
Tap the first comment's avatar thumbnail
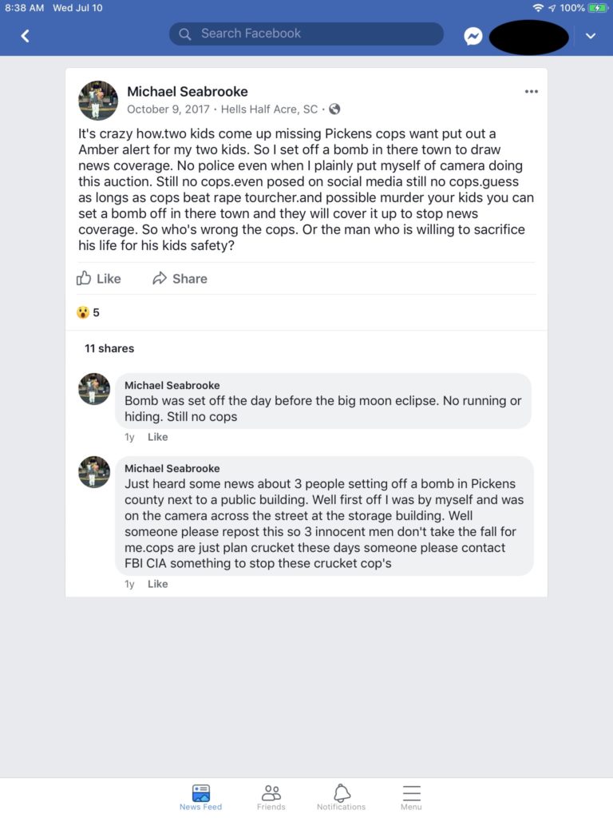click(x=94, y=389)
